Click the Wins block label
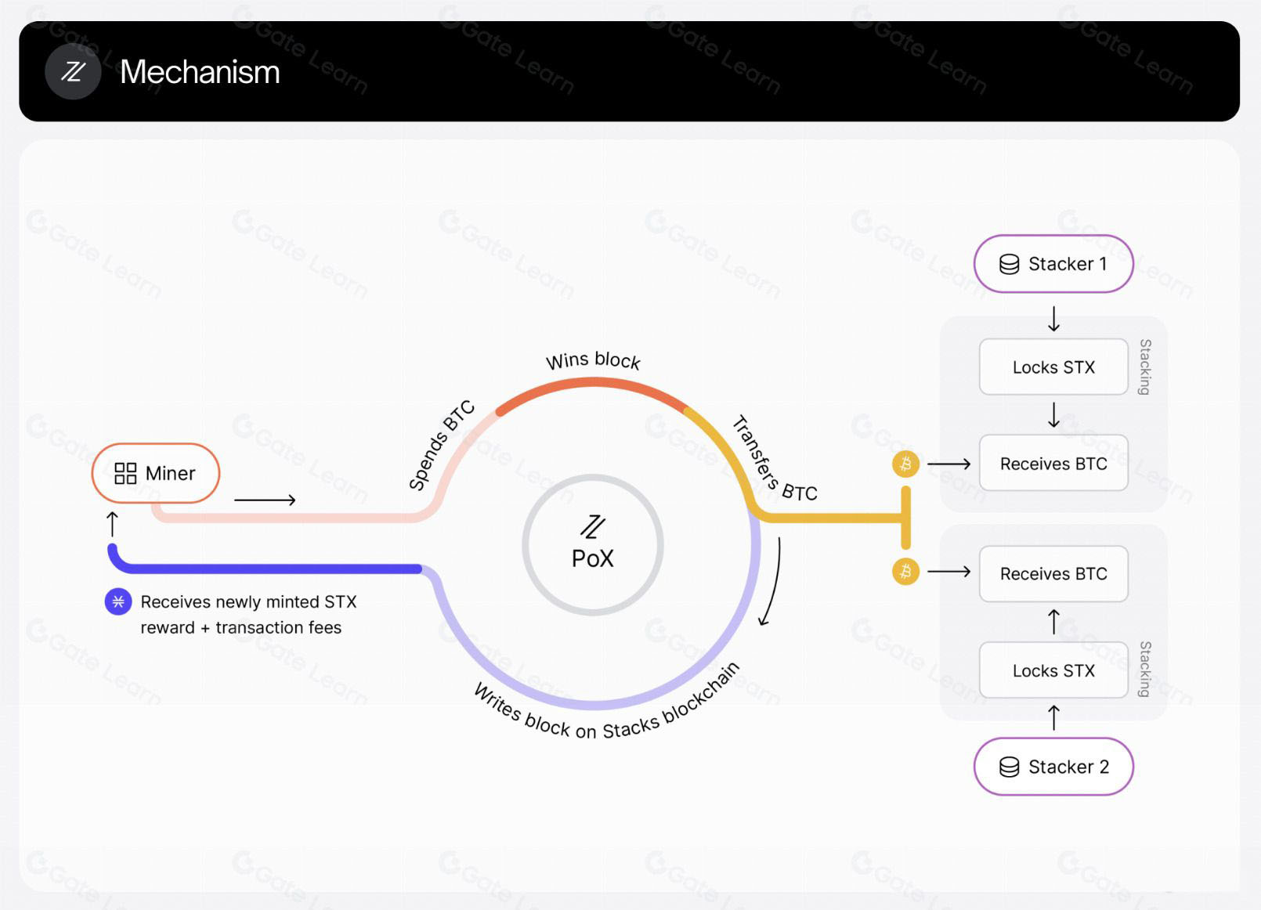1261x910 pixels. pyautogui.click(x=593, y=360)
